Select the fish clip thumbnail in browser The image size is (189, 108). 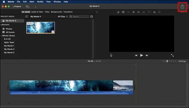point(41,28)
